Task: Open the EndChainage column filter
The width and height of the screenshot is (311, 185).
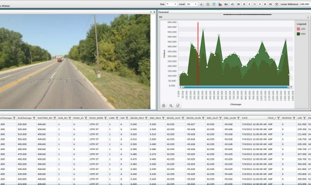Action: click(x=34, y=118)
